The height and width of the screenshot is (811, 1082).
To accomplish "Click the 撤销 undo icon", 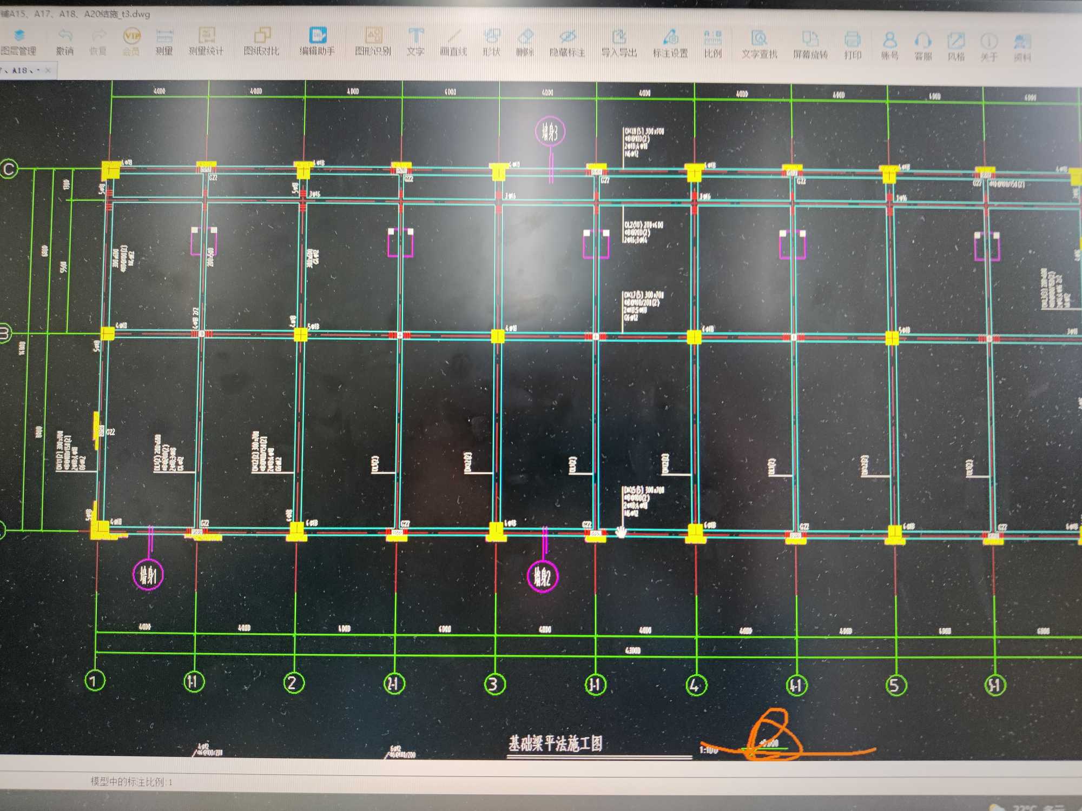I will (65, 42).
